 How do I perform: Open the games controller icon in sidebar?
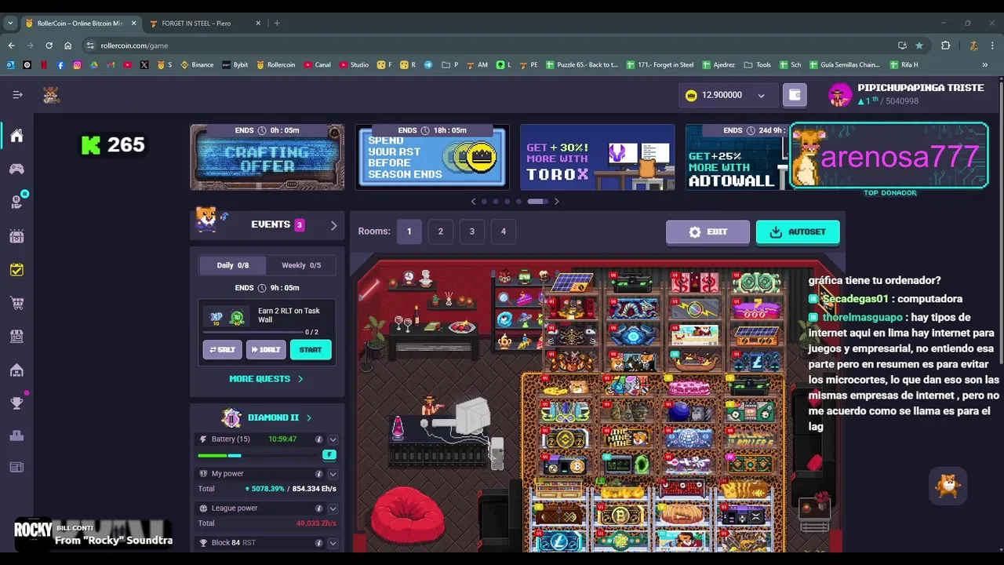tap(16, 169)
